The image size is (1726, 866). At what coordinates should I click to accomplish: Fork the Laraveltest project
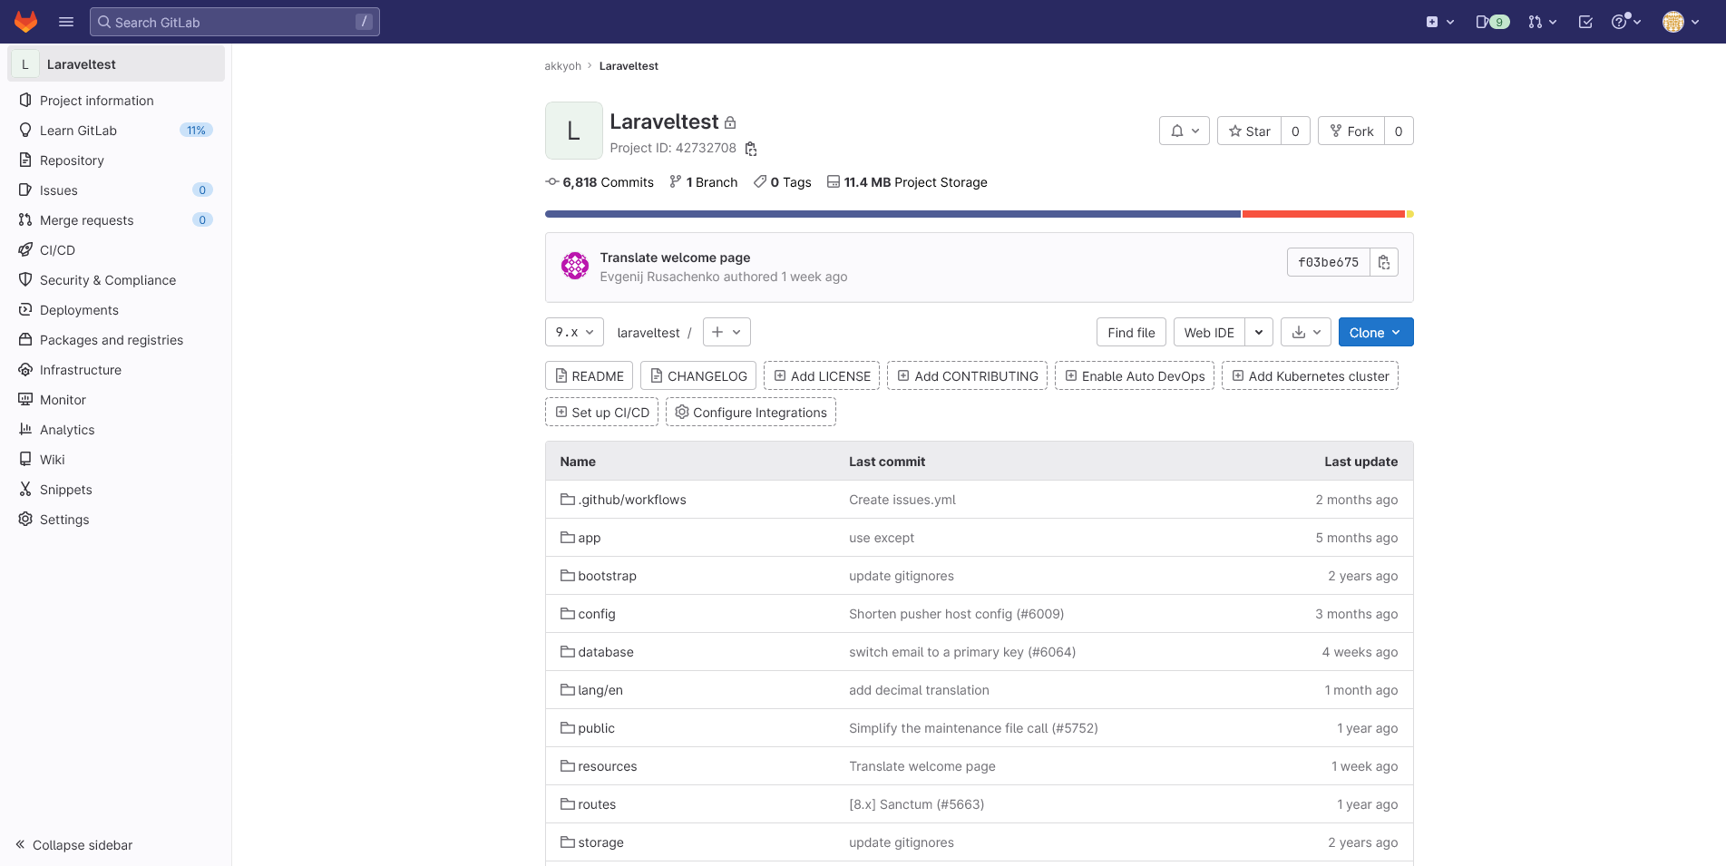pyautogui.click(x=1351, y=131)
